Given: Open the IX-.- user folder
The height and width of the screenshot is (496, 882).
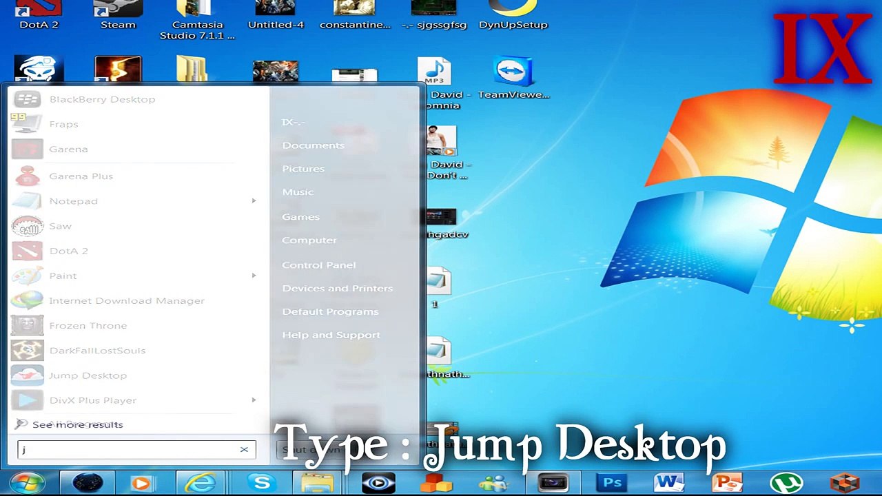Looking at the screenshot, I should click(293, 122).
